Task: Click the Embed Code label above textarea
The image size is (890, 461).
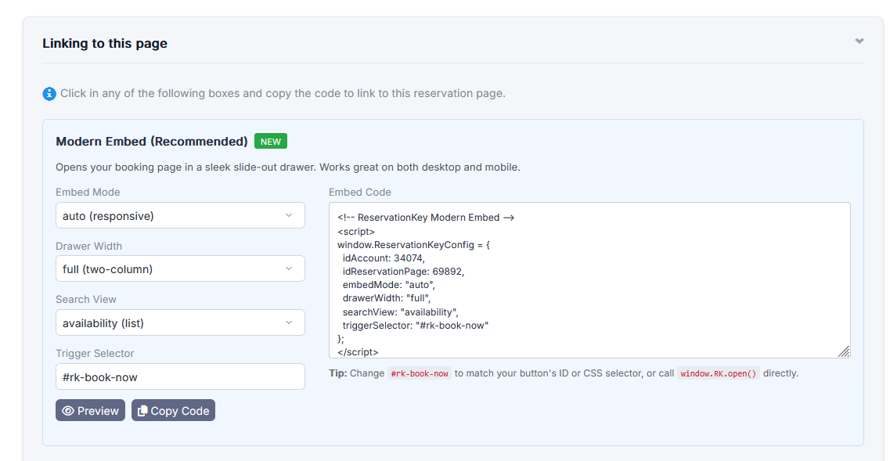Action: point(360,193)
